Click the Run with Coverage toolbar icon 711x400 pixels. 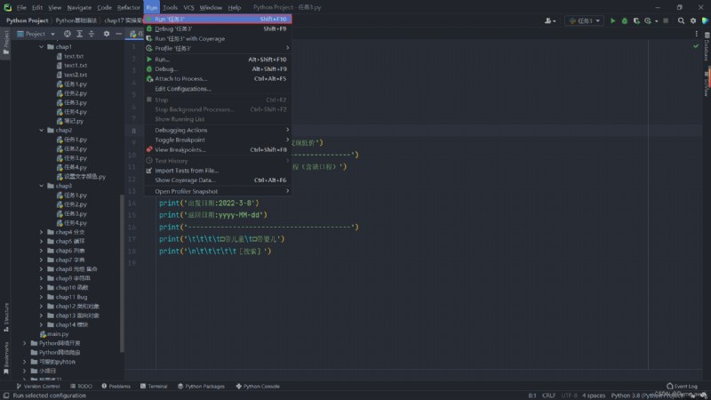(x=636, y=20)
